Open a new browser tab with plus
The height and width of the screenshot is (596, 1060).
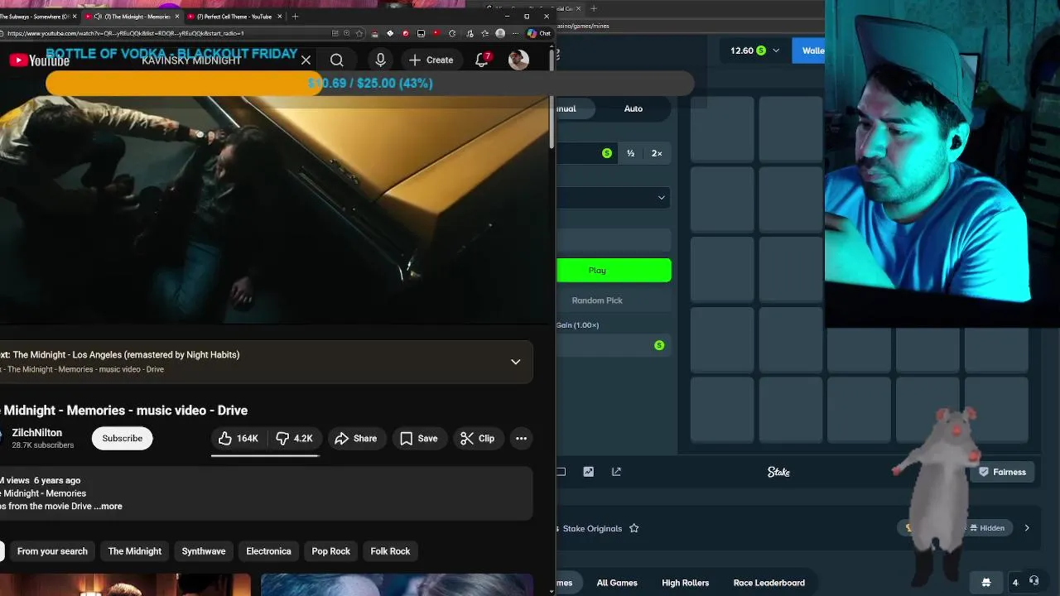pyautogui.click(x=295, y=16)
